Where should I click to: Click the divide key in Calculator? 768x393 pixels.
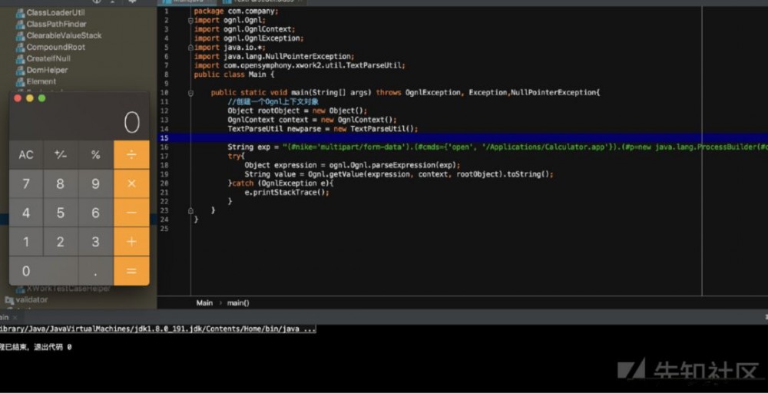click(131, 154)
